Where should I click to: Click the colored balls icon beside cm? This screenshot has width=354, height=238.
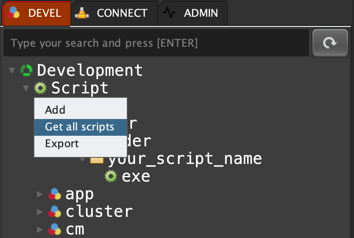click(55, 229)
